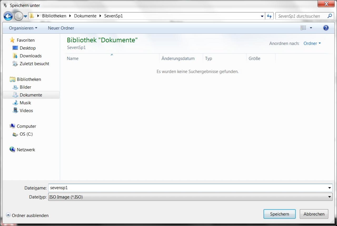Viewport: 337px width, 226px height.
Task: Create a folder with Neuer Ordner
Action: 61,28
